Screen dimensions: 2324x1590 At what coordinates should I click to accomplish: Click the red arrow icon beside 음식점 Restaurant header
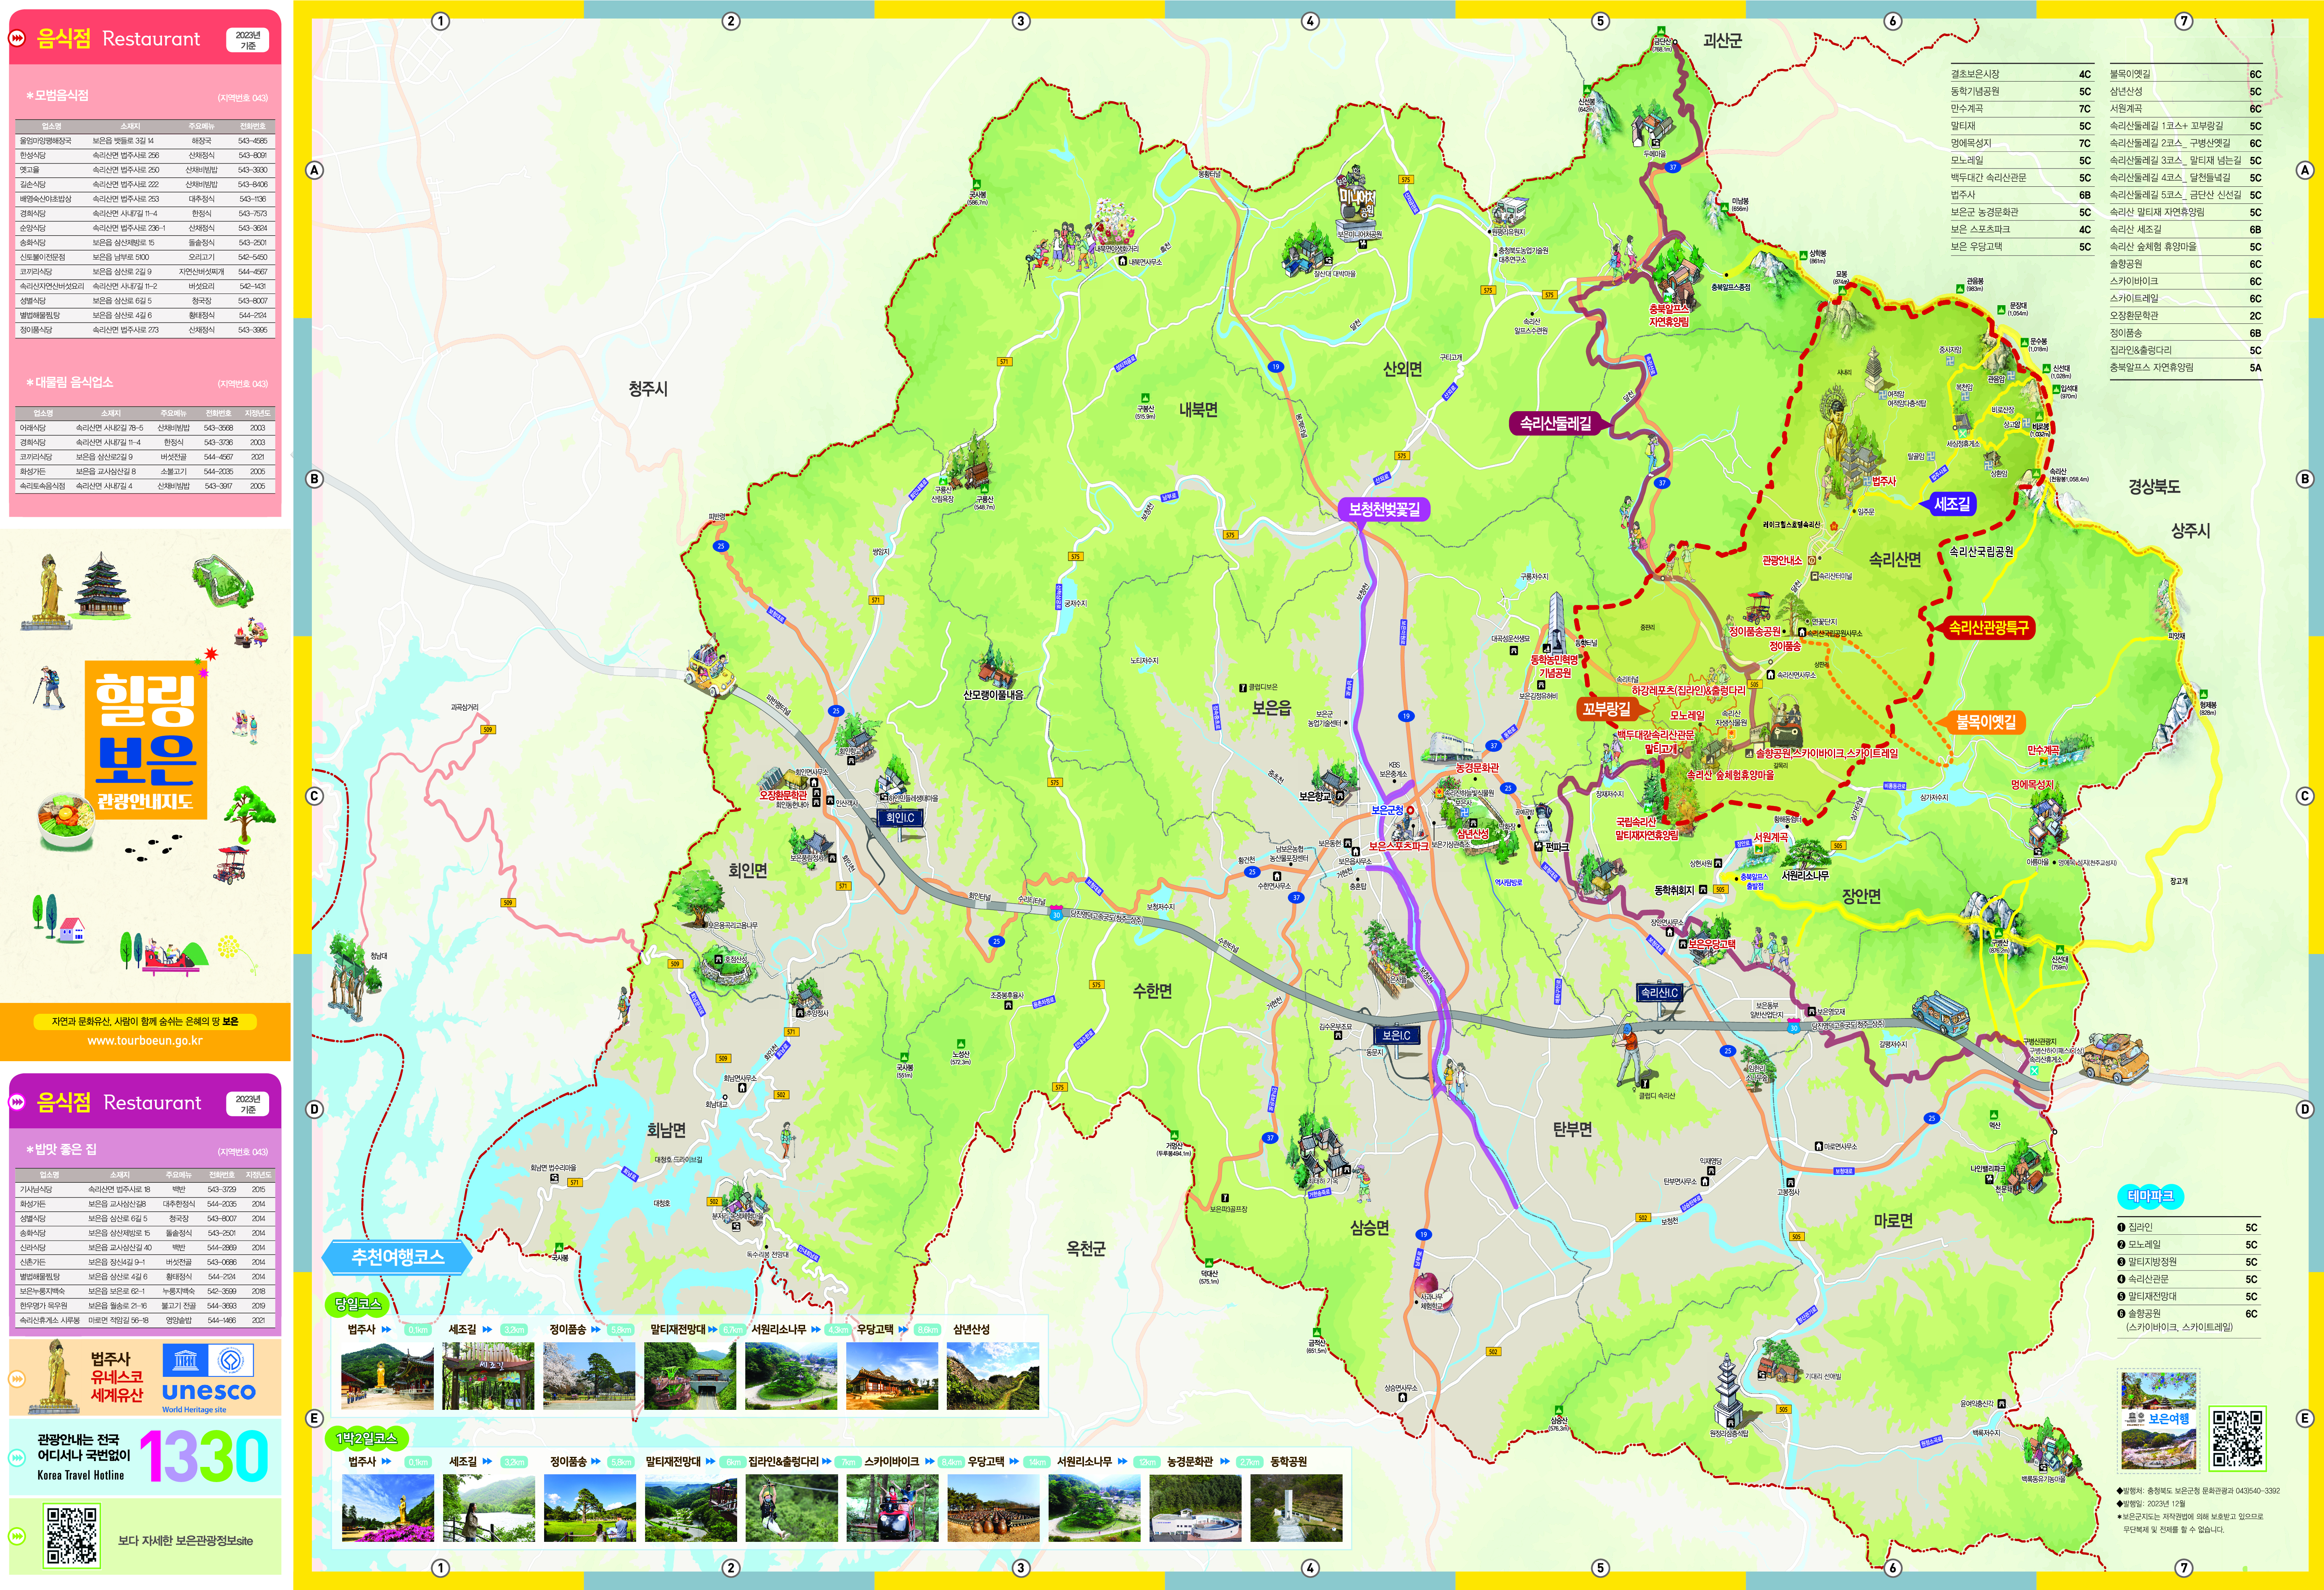point(17,38)
